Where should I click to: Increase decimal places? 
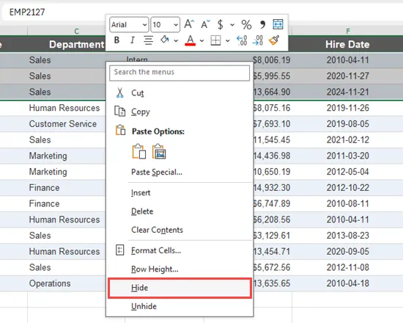[x=242, y=40]
